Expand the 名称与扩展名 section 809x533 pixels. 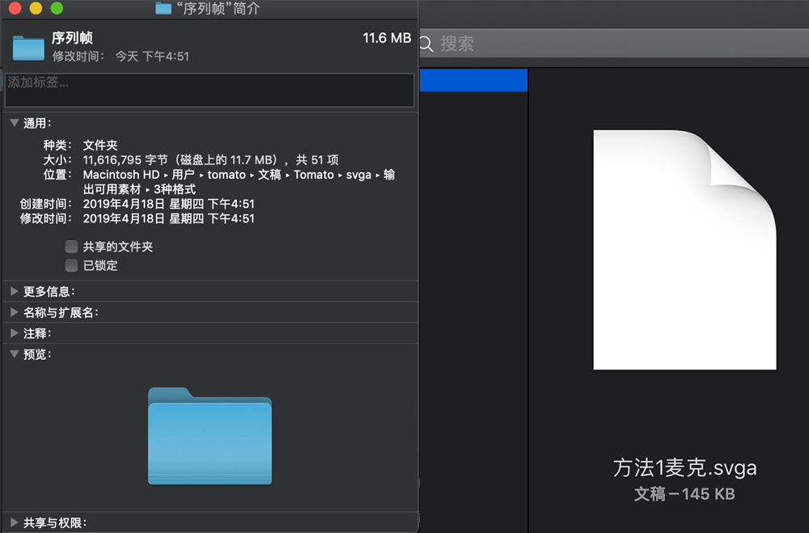pyautogui.click(x=15, y=312)
